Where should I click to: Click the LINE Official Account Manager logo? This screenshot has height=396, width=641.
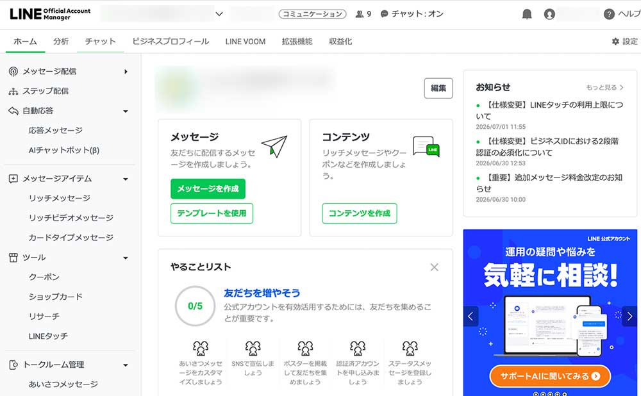pyautogui.click(x=50, y=14)
